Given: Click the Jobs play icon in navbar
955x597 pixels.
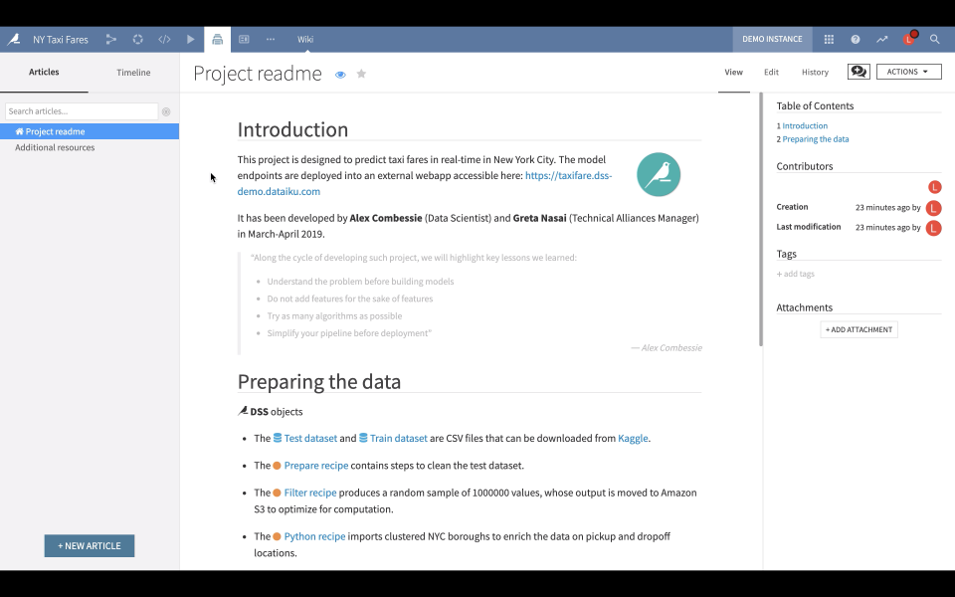Looking at the screenshot, I should [191, 40].
